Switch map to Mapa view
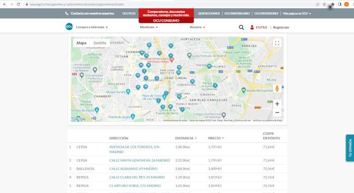 [x=81, y=43]
